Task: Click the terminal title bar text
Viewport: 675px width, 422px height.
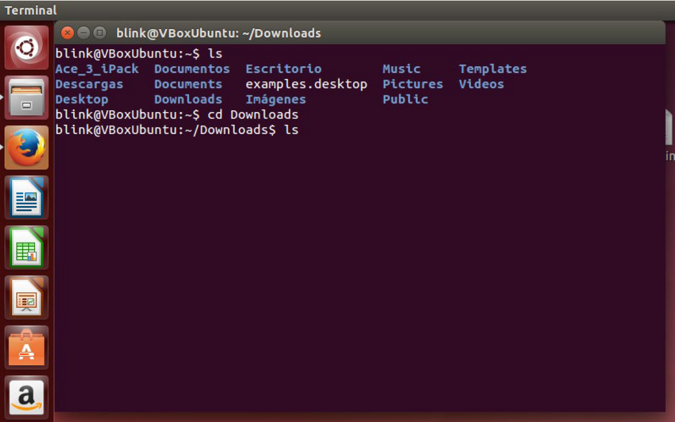Action: tap(218, 33)
